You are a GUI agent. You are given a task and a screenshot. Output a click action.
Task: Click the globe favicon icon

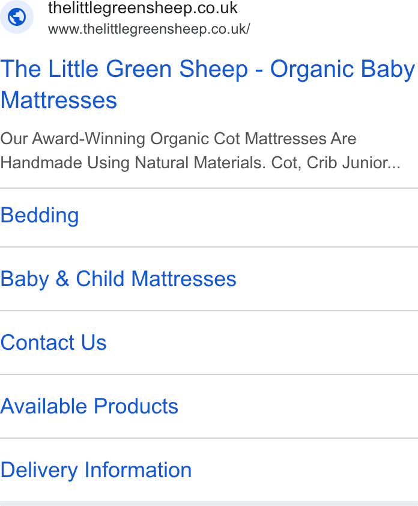[x=17, y=17]
